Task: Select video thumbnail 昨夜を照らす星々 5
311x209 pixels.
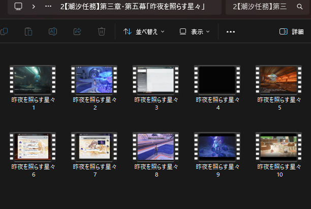Action: point(278,80)
